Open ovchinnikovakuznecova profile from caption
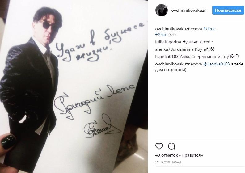The width and height of the screenshot is (245, 173). 179,29
